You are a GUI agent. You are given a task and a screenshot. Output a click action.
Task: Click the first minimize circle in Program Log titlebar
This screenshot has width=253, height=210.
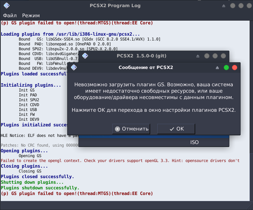tap(232, 6)
